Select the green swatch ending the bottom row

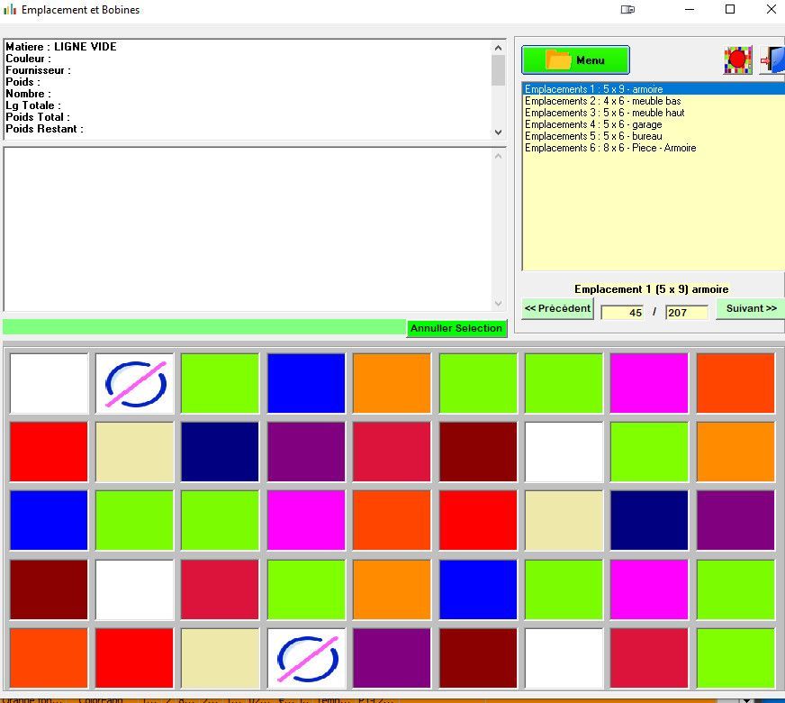[735, 658]
